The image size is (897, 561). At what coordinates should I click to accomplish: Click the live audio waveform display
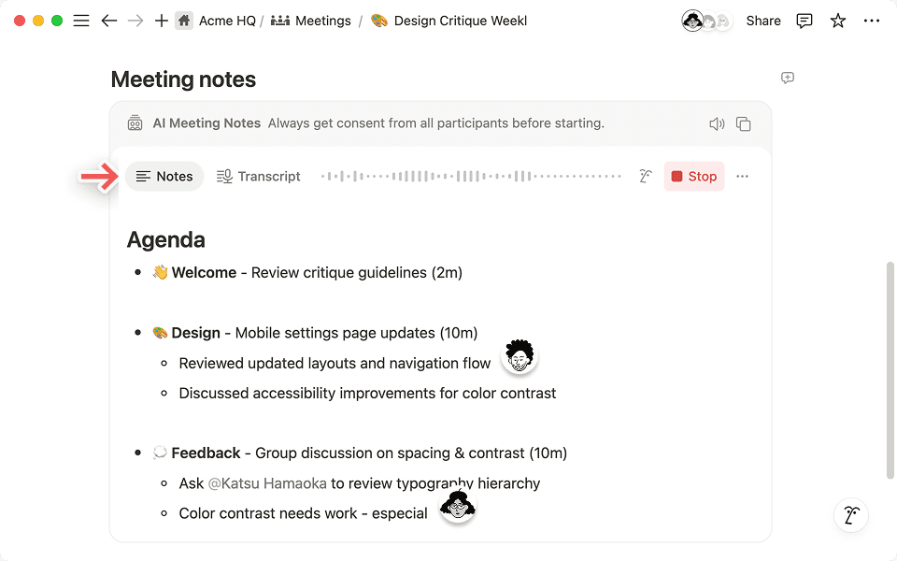472,176
